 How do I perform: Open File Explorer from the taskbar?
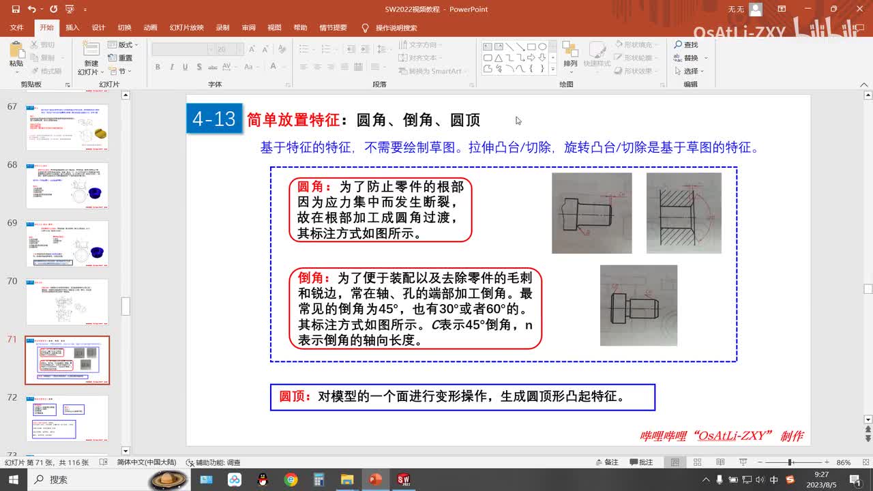[346, 479]
